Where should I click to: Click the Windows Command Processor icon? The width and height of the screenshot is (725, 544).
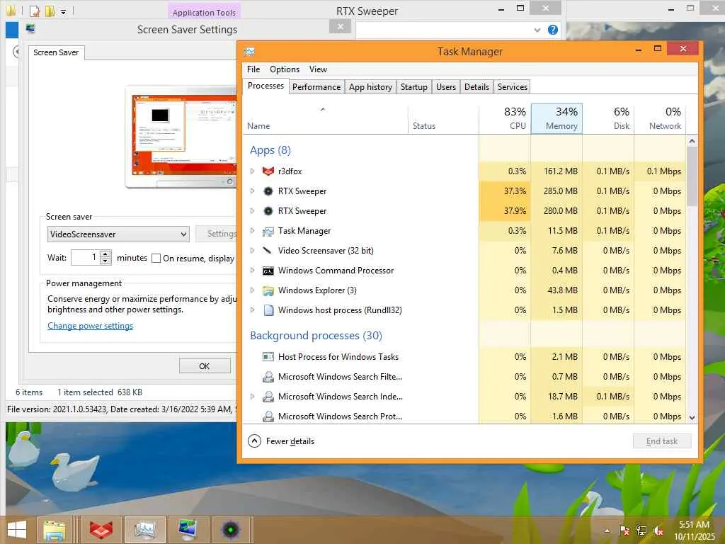(268, 271)
